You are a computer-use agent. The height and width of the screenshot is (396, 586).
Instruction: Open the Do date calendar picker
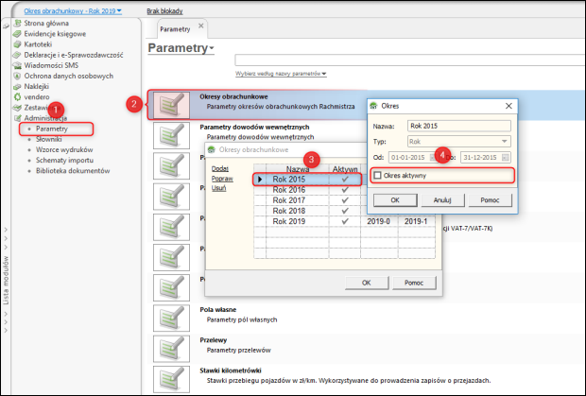[506, 158]
